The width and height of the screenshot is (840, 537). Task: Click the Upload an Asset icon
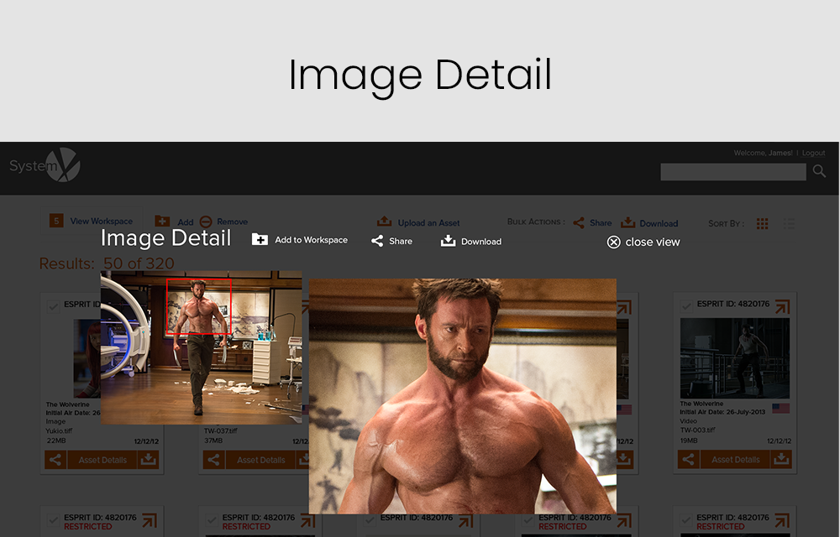[x=384, y=221]
